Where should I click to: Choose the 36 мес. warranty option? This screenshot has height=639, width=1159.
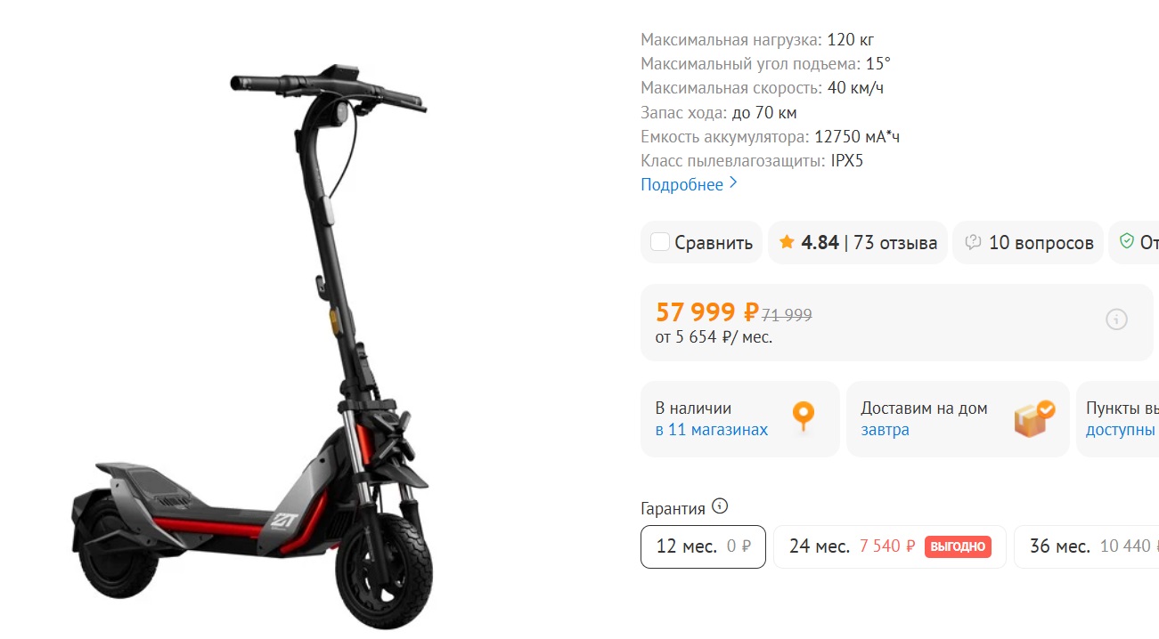(x=1086, y=546)
